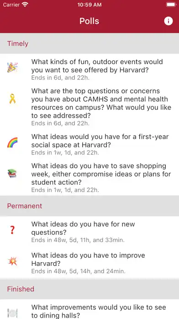Image resolution: width=179 pixels, height=319 pixels.
Task: Click the rainbow emoji icon
Action: pos(12,143)
